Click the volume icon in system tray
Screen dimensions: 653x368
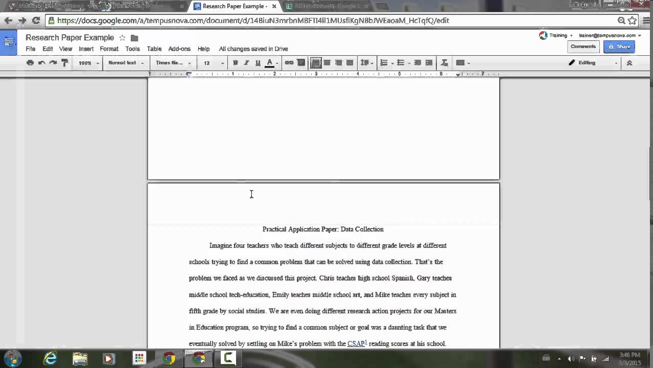(x=571, y=358)
